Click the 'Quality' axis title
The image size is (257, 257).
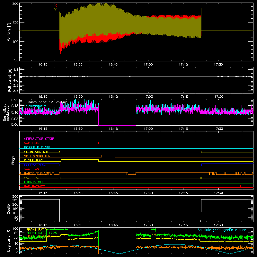[x=9, y=208]
